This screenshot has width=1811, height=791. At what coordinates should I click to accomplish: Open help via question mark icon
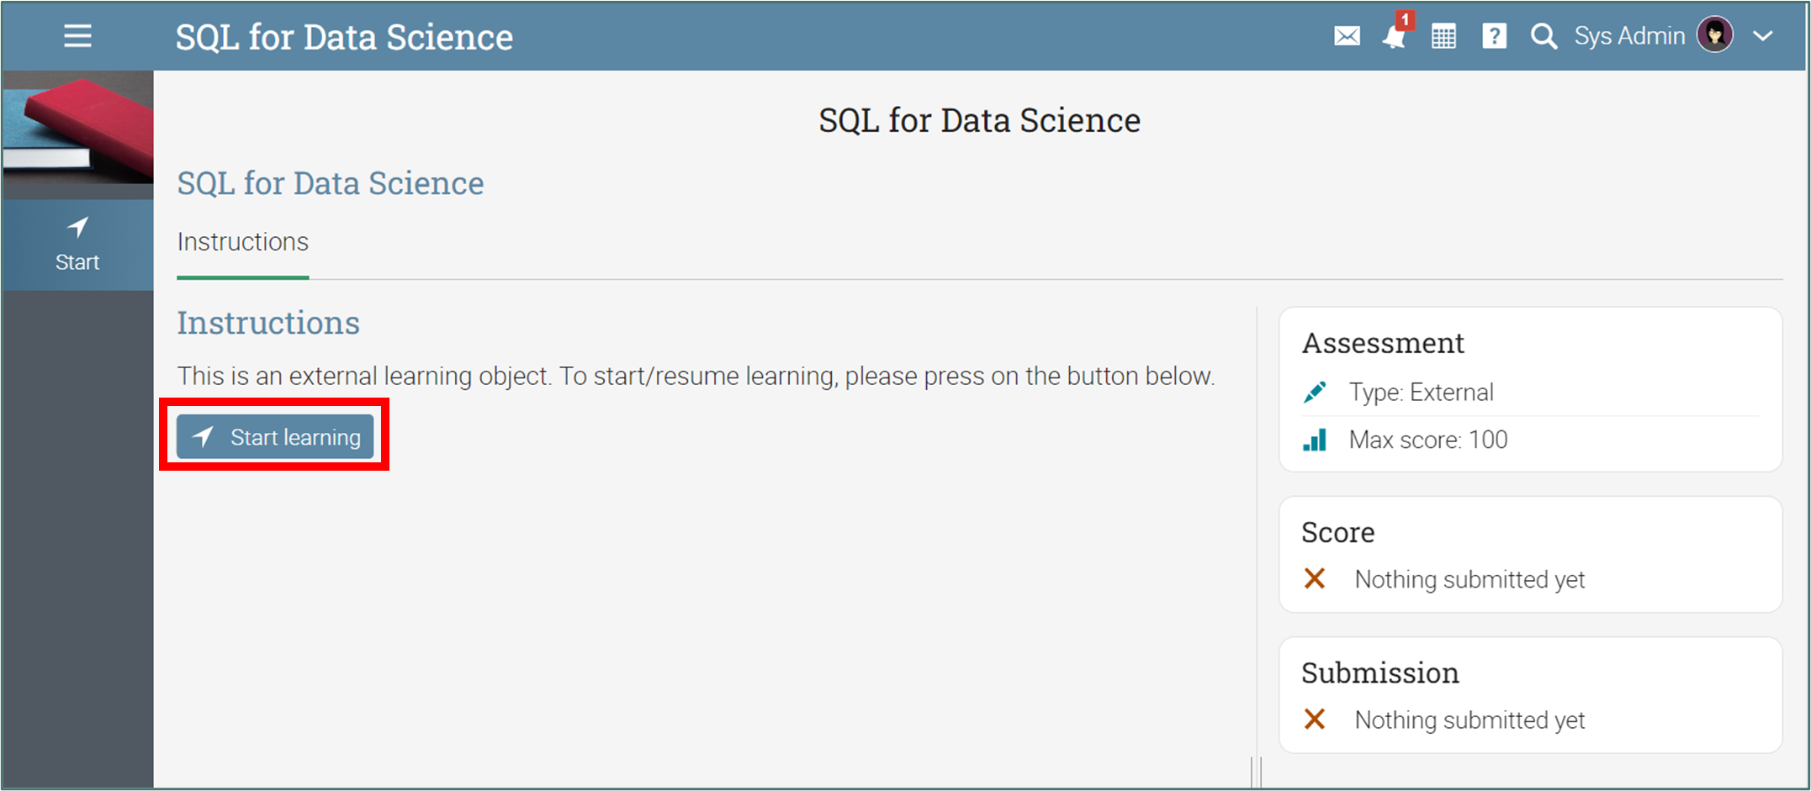(1494, 36)
